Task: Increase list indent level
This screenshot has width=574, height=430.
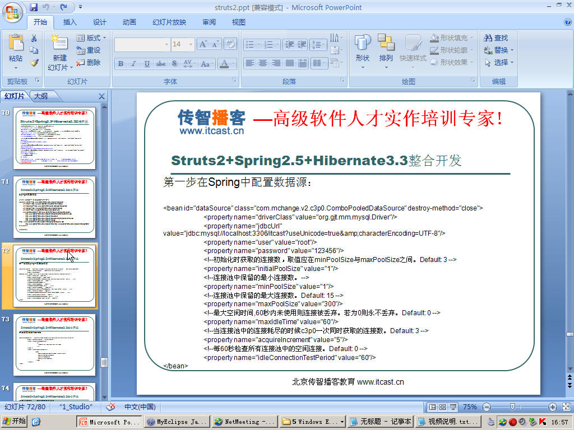Action: click(302, 45)
